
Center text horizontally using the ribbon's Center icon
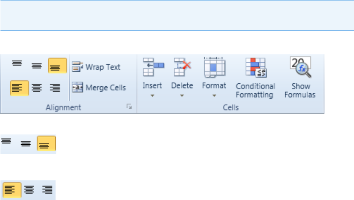coord(37,88)
